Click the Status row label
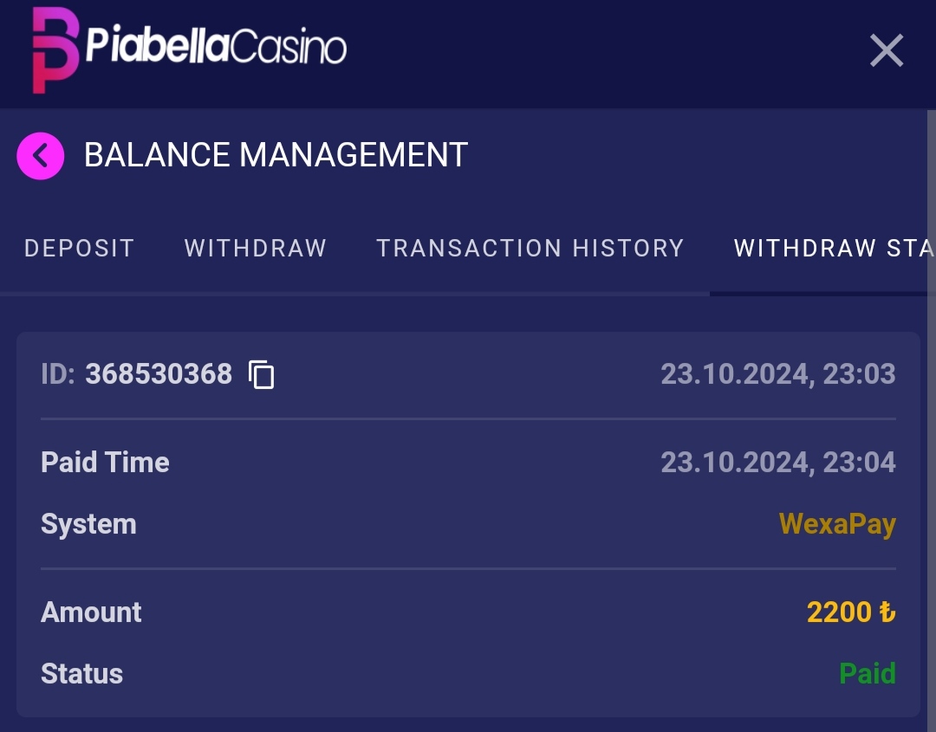Image resolution: width=936 pixels, height=732 pixels. tap(81, 674)
